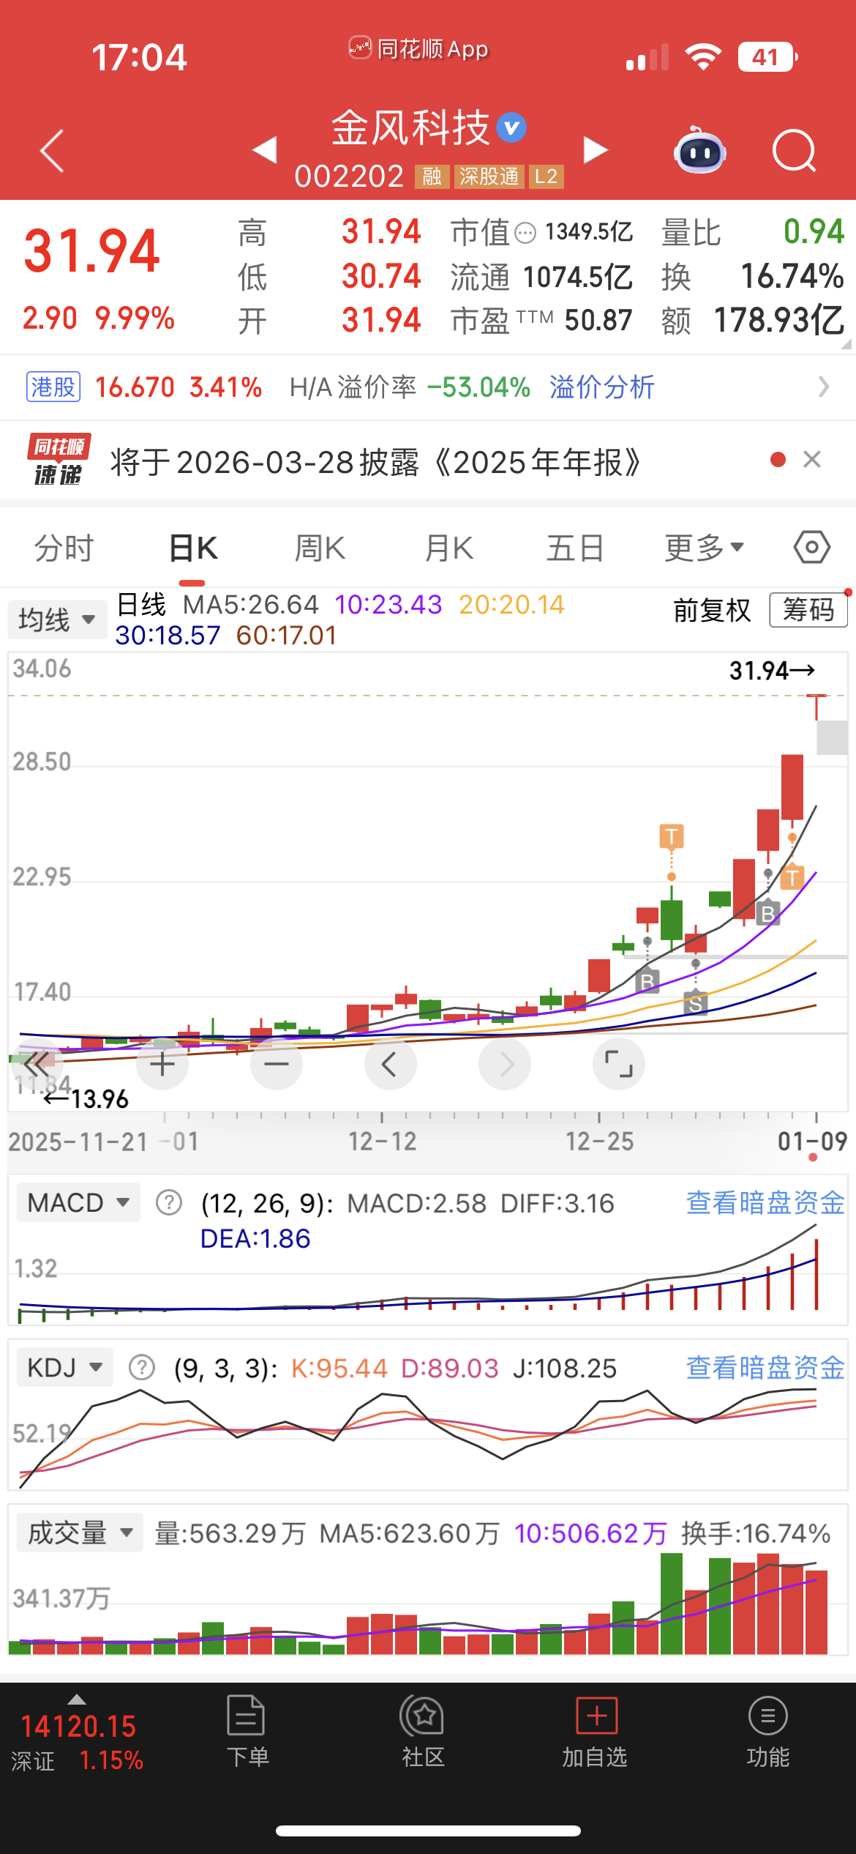The width and height of the screenshot is (856, 1854).
Task: Switch to the 五日 tab
Action: [x=576, y=548]
